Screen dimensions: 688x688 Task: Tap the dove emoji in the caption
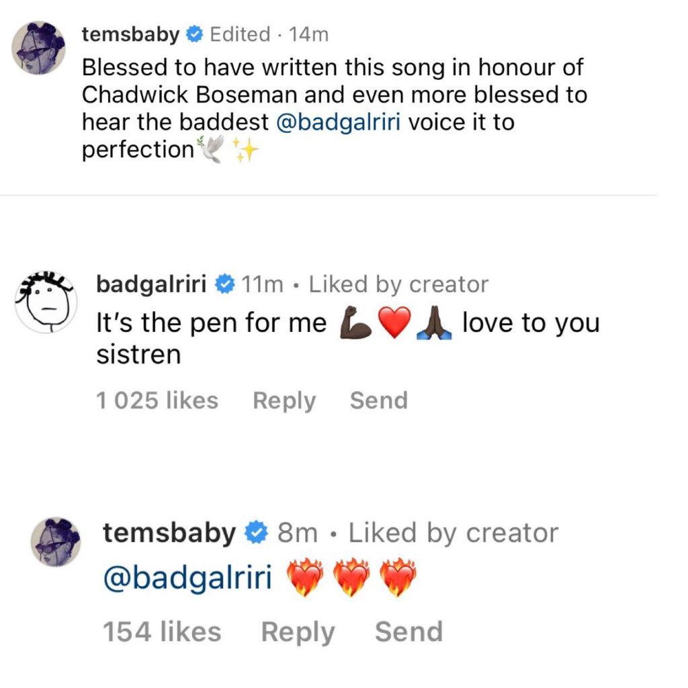point(207,150)
